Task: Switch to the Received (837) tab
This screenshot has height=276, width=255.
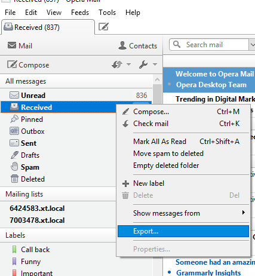Action: pos(48,27)
